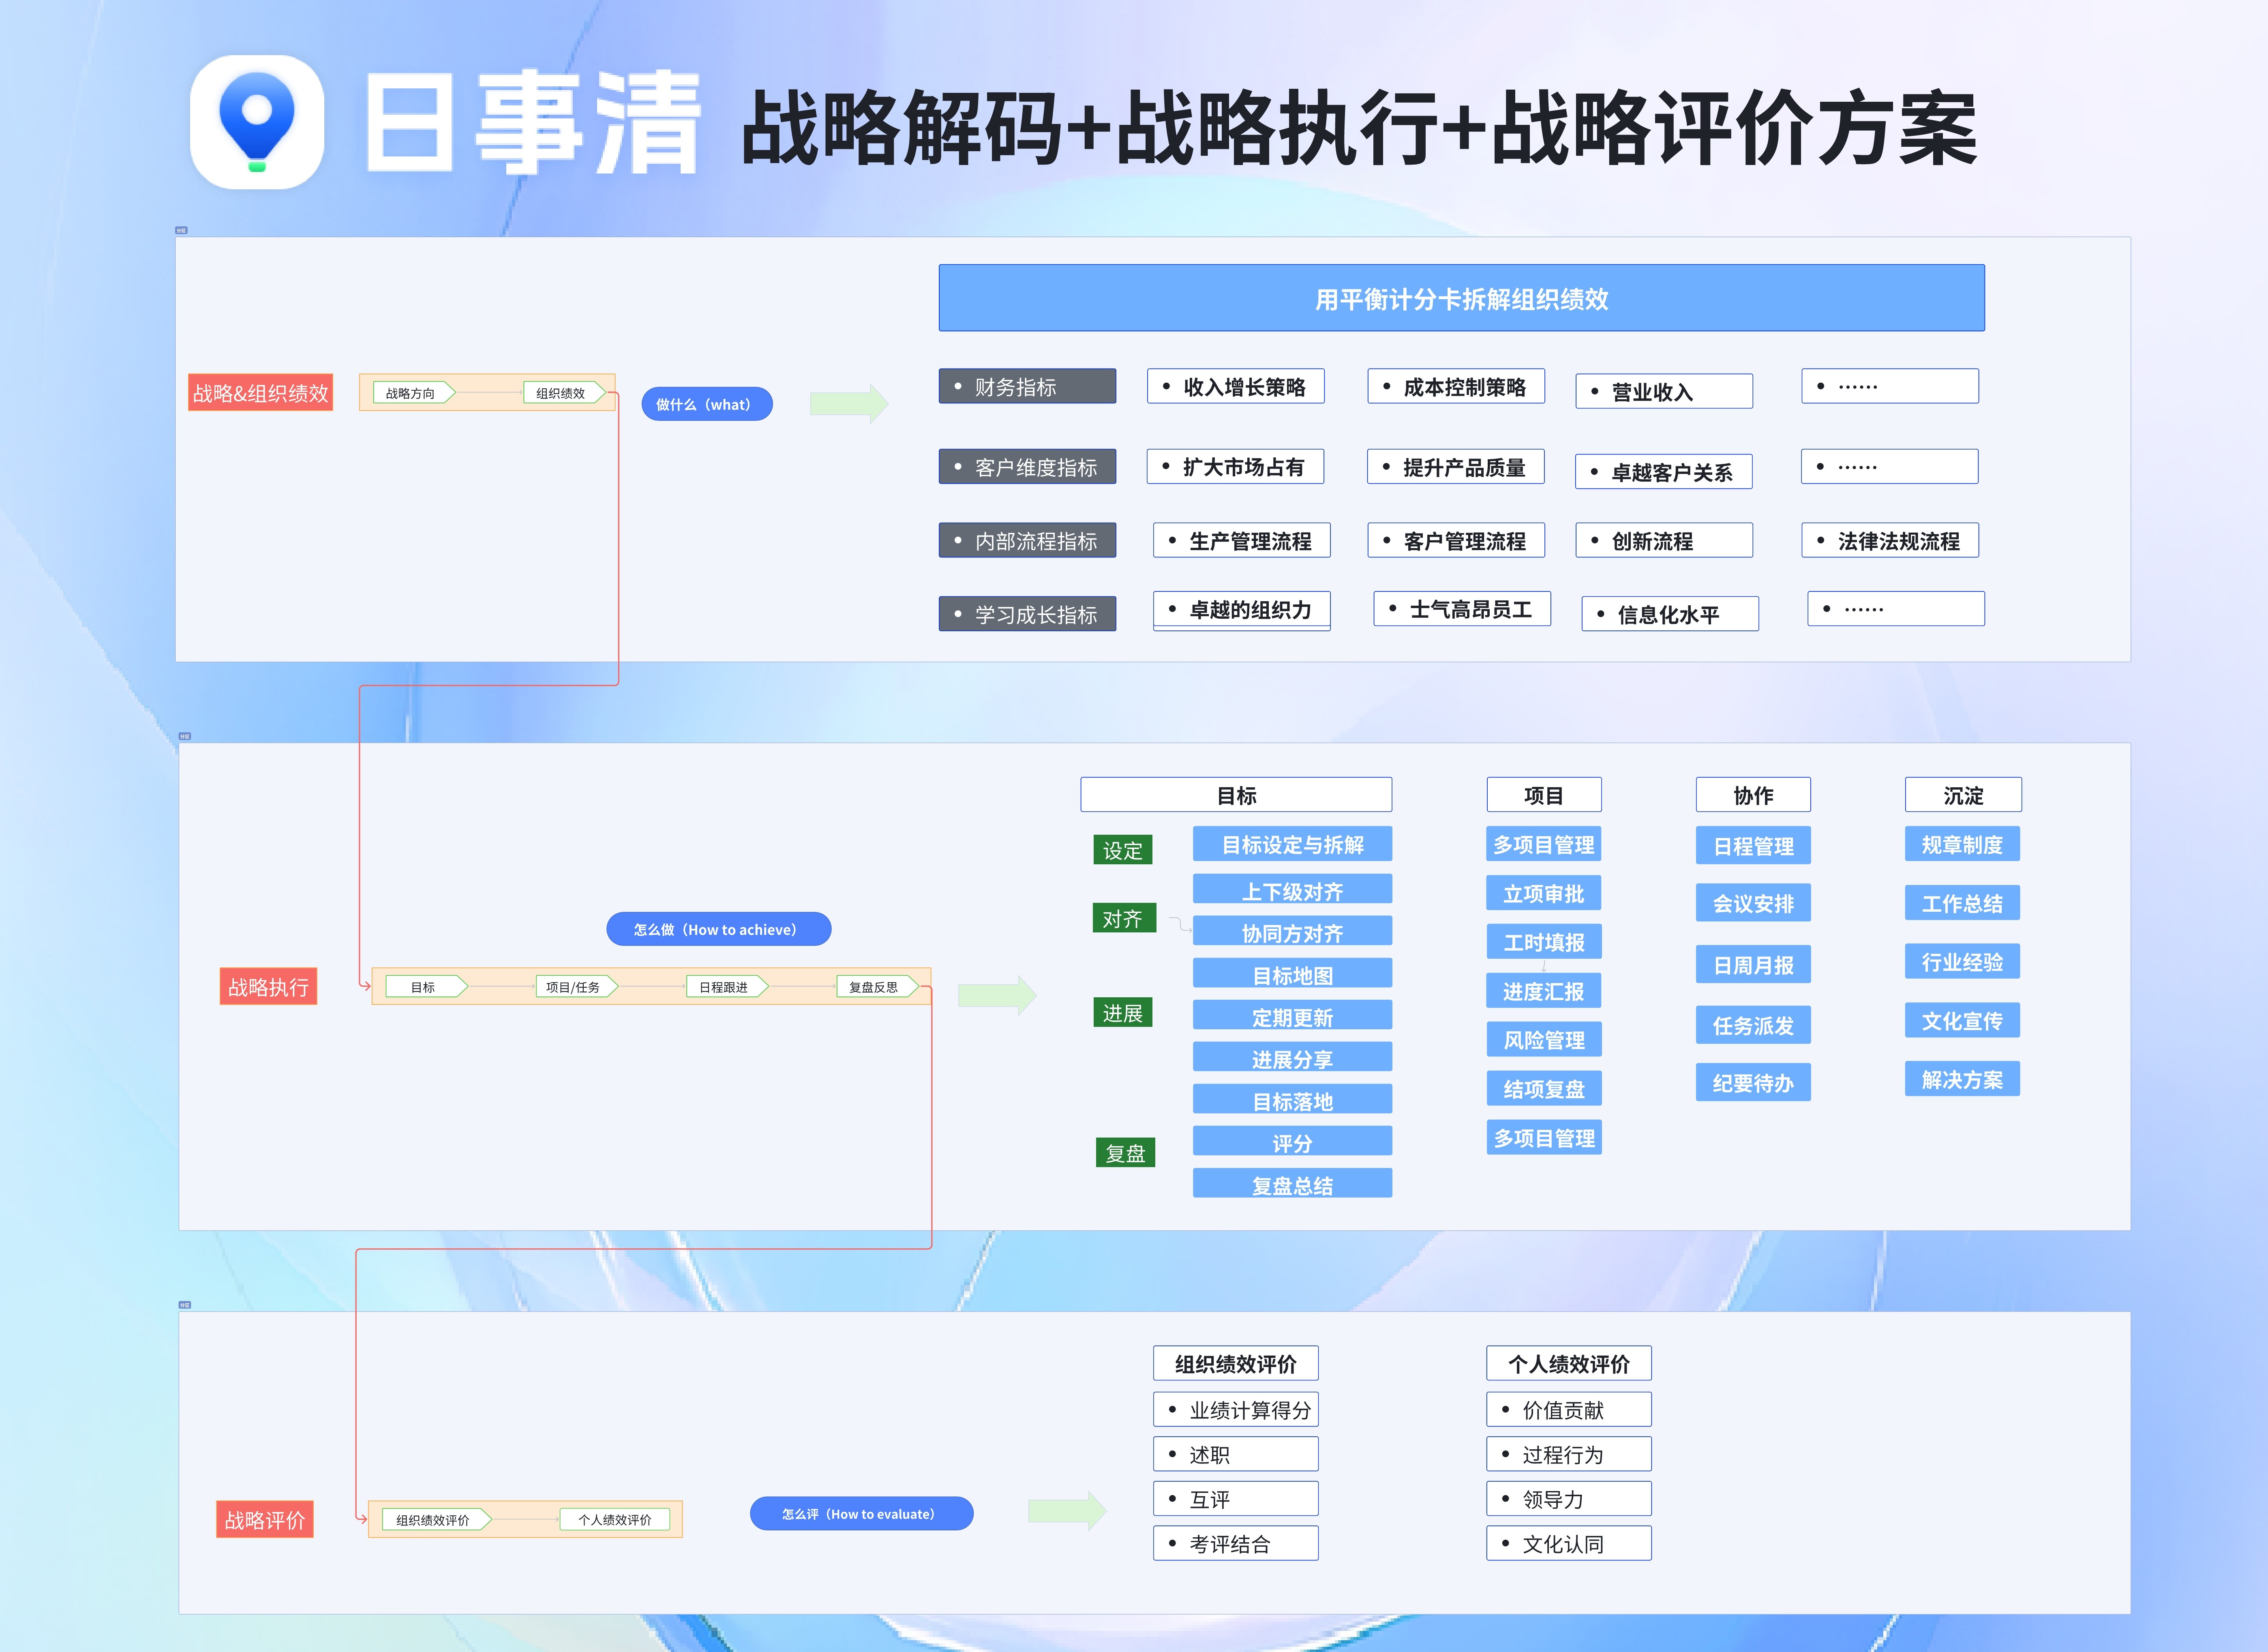Select the 财务指标 dark box
This screenshot has width=2268, height=1652.
[x=1027, y=386]
